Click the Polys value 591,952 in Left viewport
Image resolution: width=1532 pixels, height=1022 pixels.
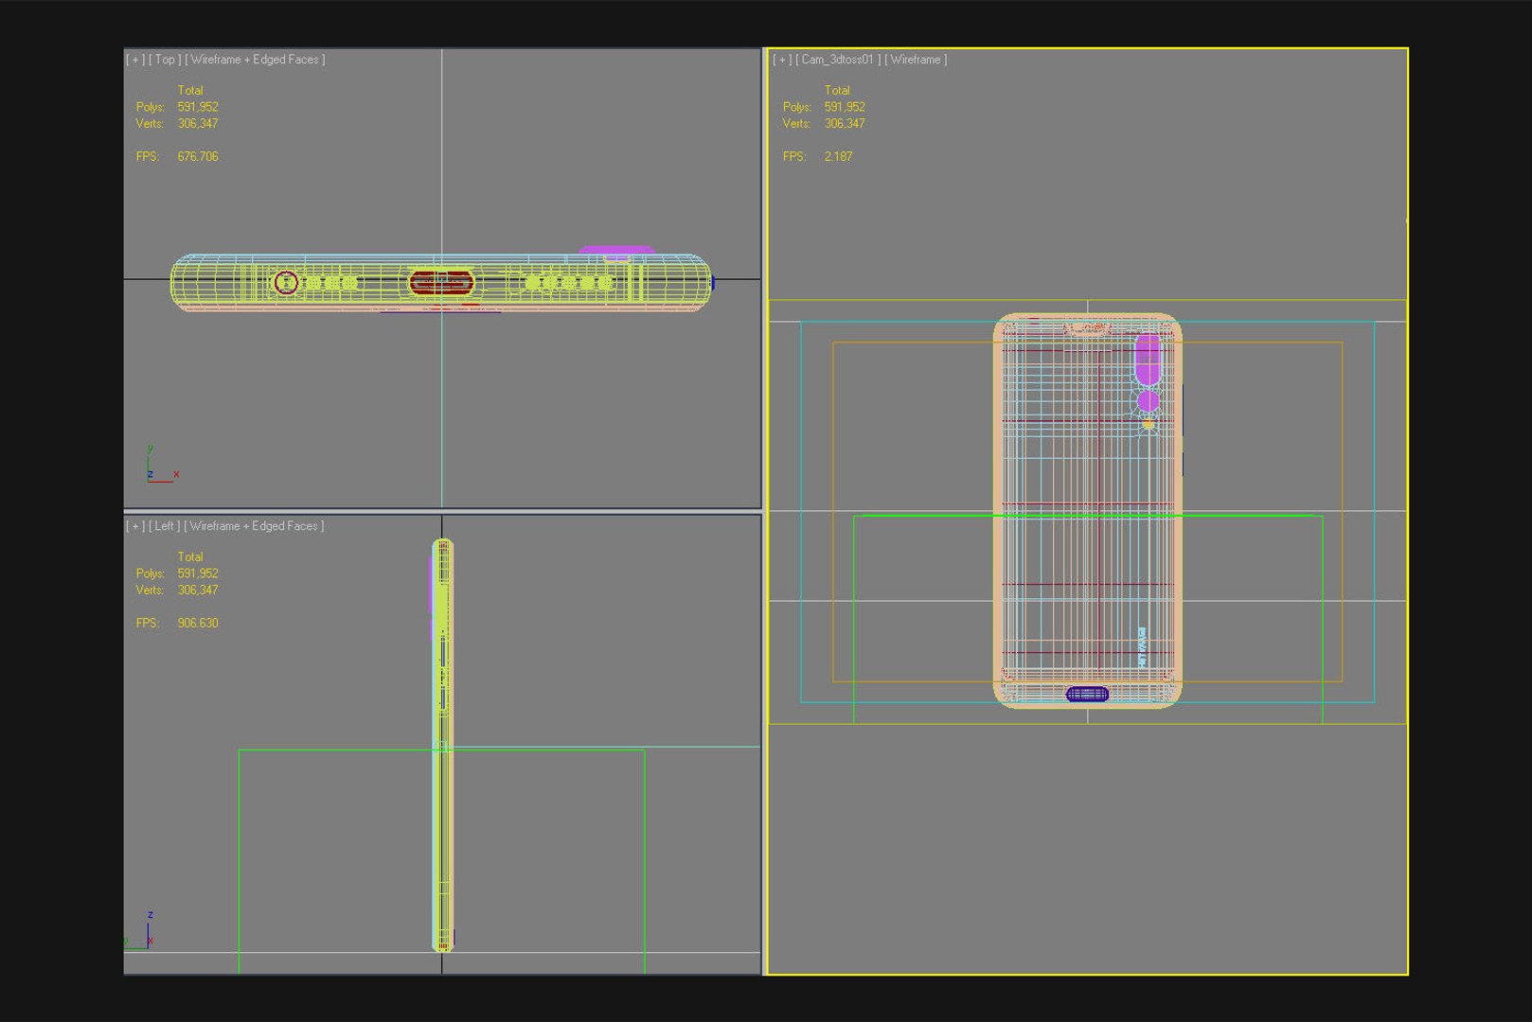[198, 573]
